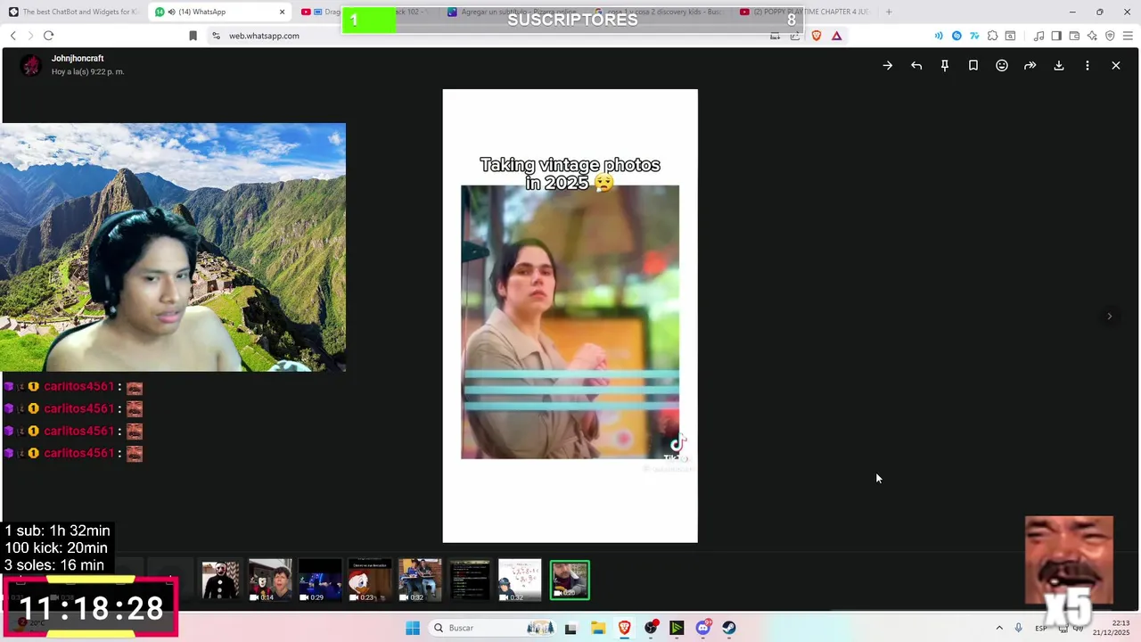Switch to the POPPY PLAYTIME CHAPTER 4 tab
Viewport: 1141px width, 642px height.
point(804,12)
